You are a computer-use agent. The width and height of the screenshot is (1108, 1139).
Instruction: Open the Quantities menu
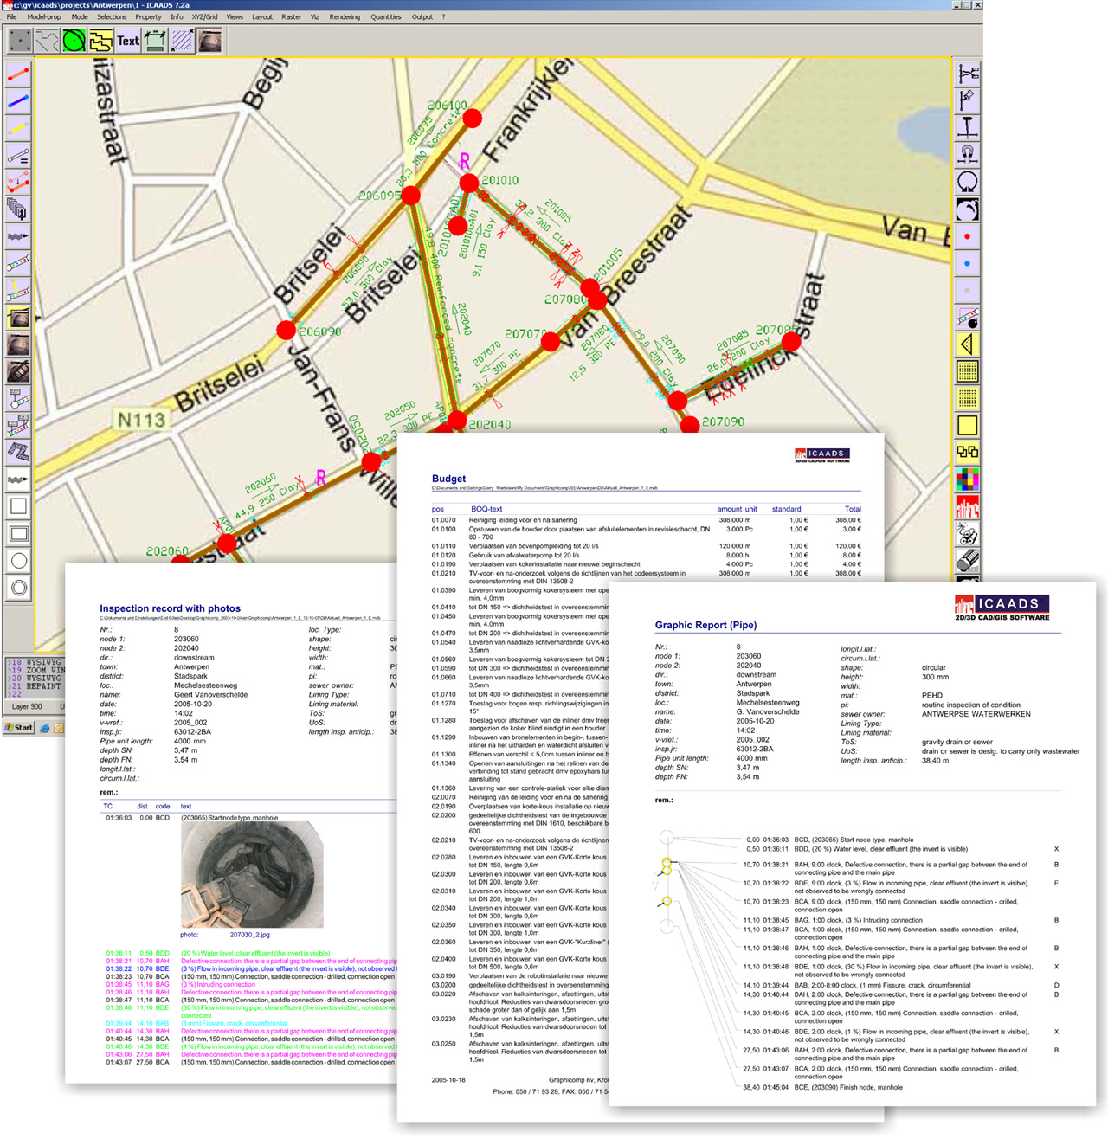[x=386, y=16]
